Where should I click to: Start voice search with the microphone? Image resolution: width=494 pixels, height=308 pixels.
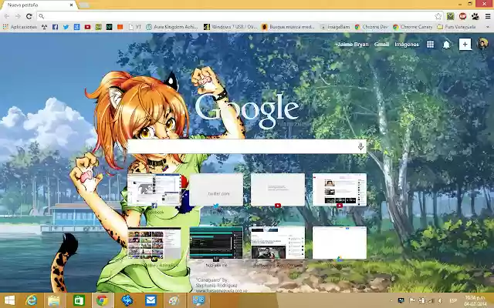click(x=360, y=146)
